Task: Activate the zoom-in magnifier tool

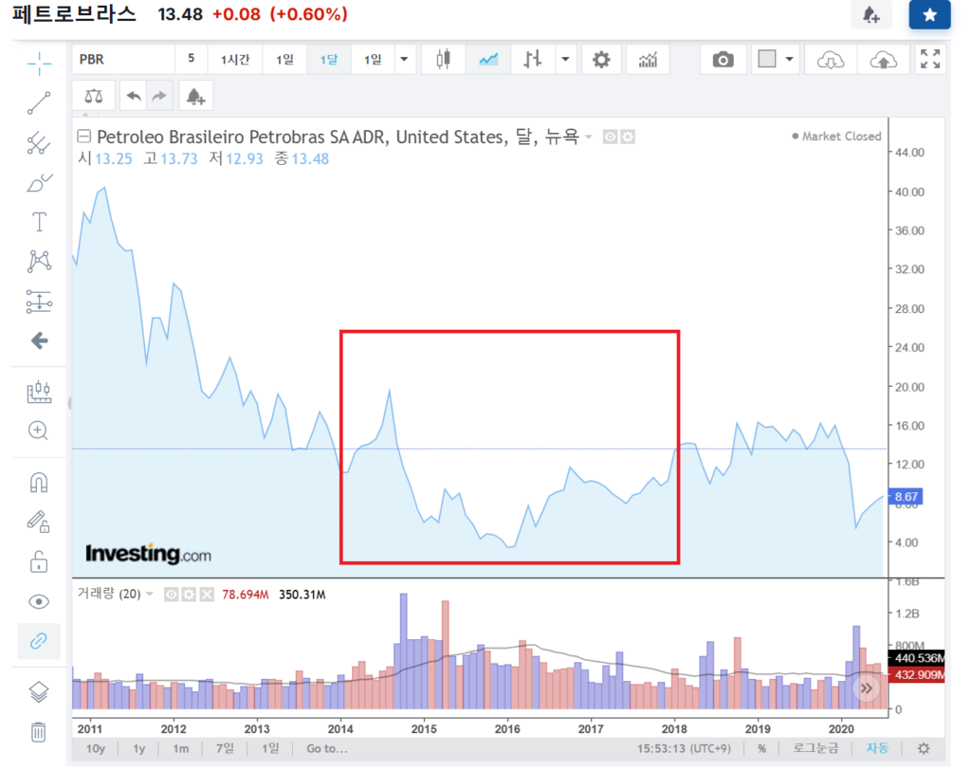Action: (38, 431)
